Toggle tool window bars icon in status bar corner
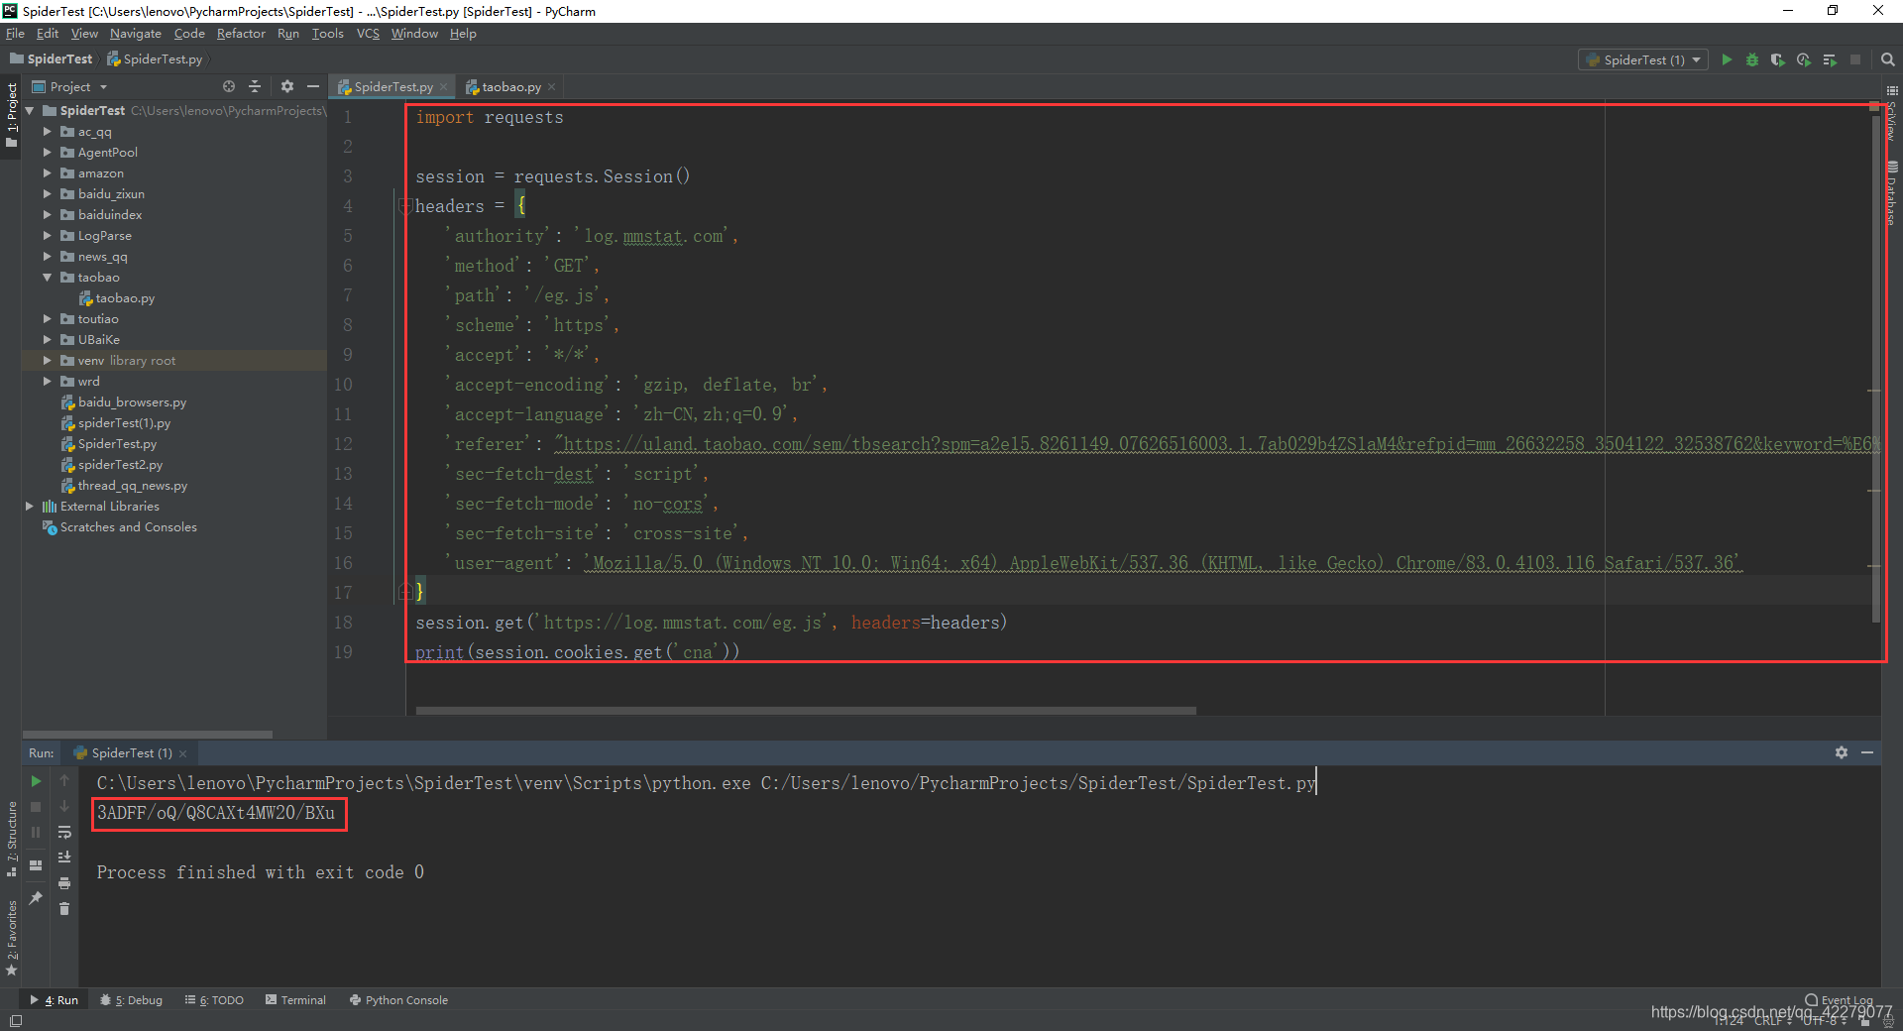Screen dimensions: 1903x1031 pyautogui.click(x=15, y=1021)
